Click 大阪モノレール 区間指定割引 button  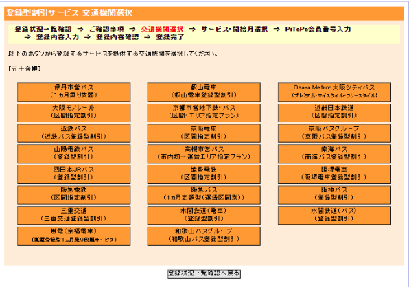point(74,113)
